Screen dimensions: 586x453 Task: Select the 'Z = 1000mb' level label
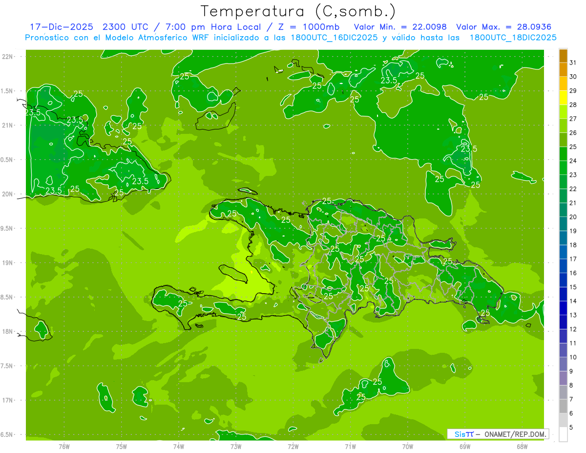(309, 27)
